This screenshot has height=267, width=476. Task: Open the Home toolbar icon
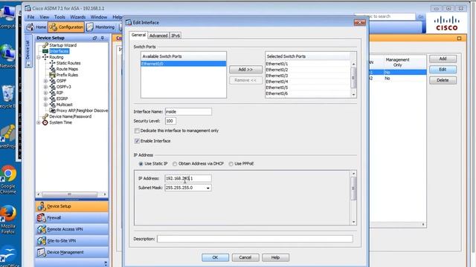pyautogui.click(x=30, y=27)
